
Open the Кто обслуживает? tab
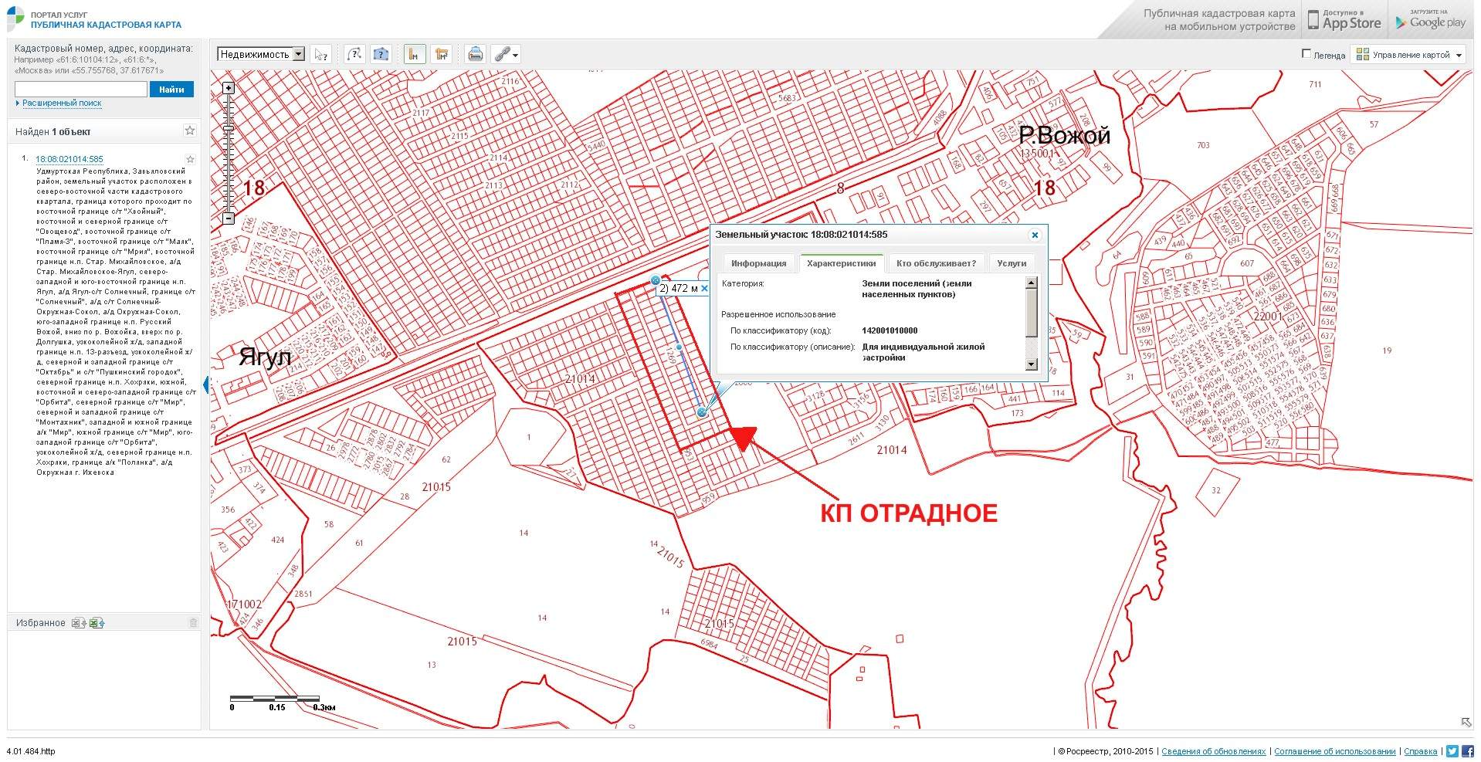936,263
